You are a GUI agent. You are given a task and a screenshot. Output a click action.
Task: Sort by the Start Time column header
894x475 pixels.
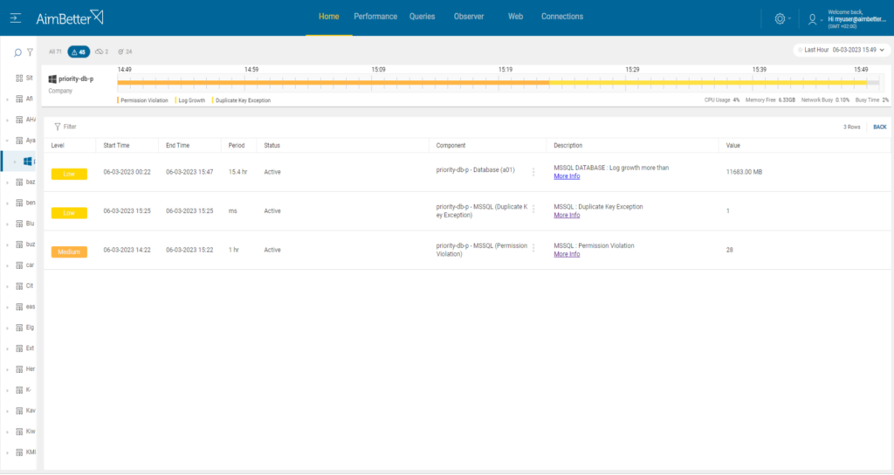pos(116,146)
